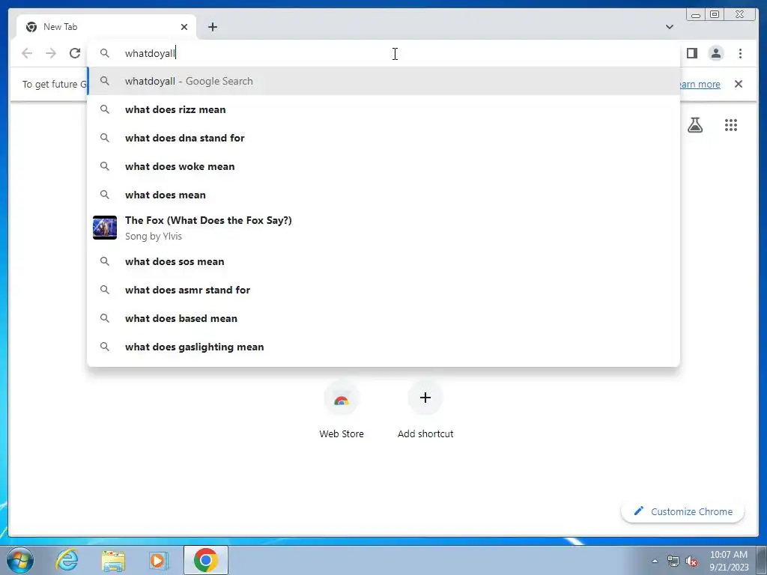Image resolution: width=767 pixels, height=575 pixels.
Task: Open Chrome's three-dot menu
Action: 740,53
